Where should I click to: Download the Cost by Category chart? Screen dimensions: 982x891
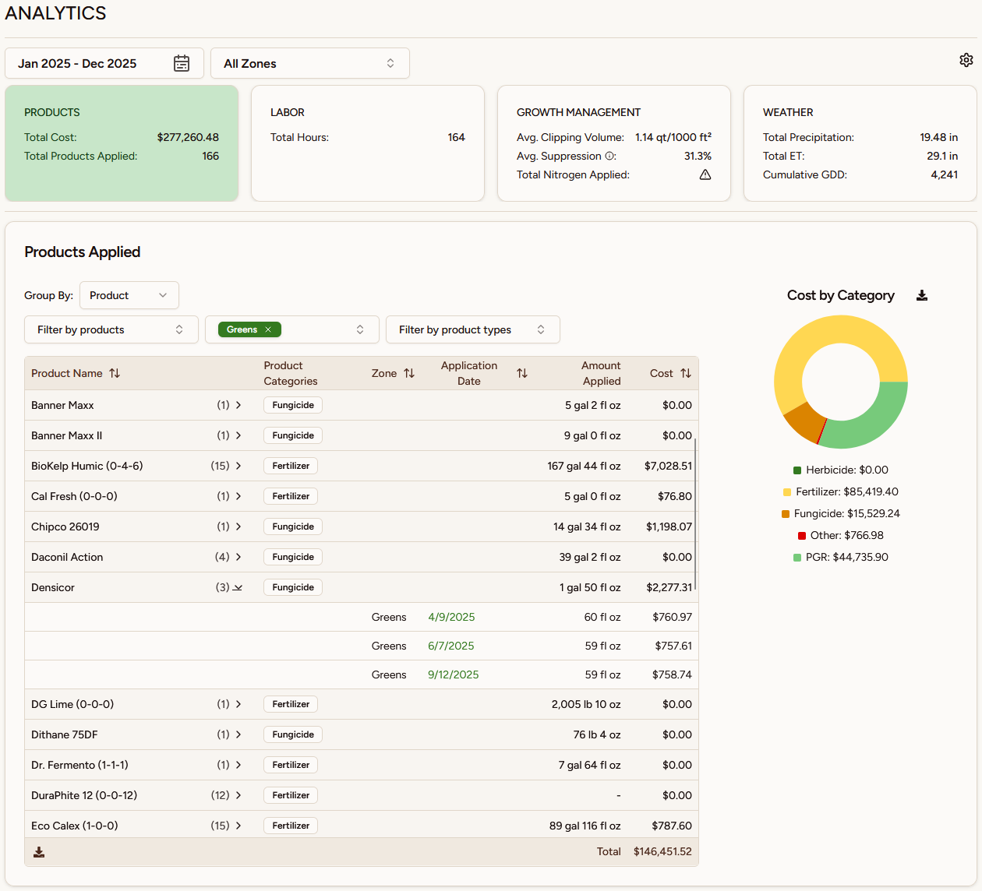922,295
